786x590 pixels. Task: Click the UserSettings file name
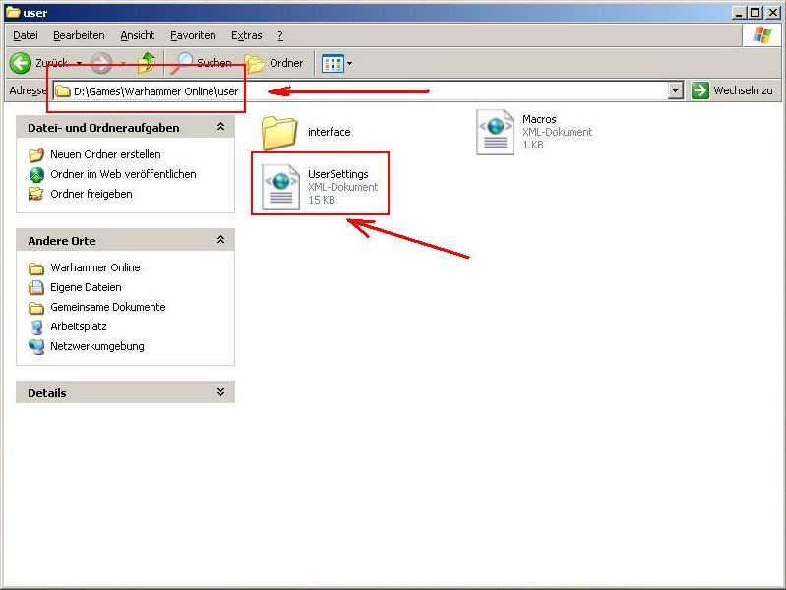(337, 174)
